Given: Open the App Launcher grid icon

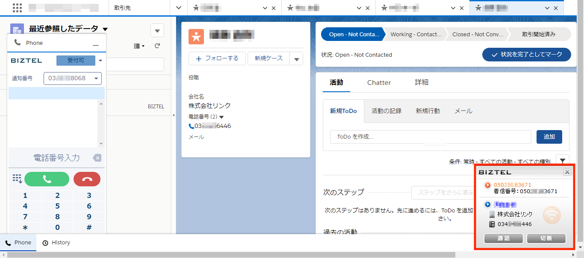Looking at the screenshot, I should pyautogui.click(x=18, y=8).
